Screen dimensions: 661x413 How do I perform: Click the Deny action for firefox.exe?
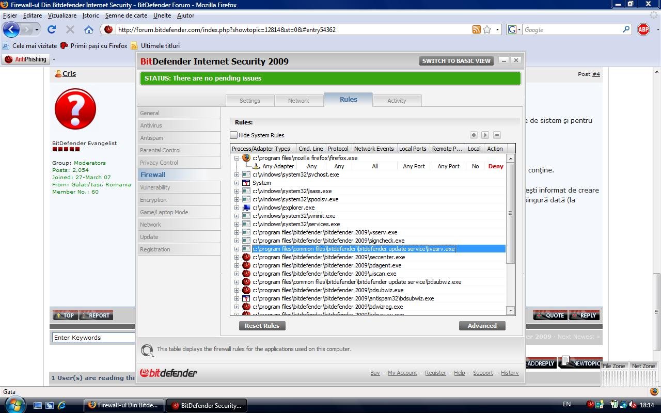pyautogui.click(x=496, y=166)
